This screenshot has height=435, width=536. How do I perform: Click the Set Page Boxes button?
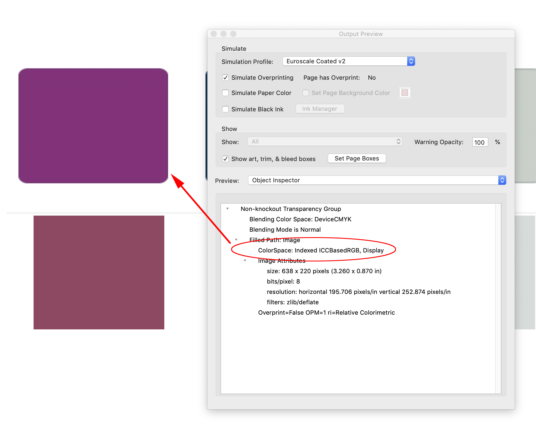coord(357,158)
